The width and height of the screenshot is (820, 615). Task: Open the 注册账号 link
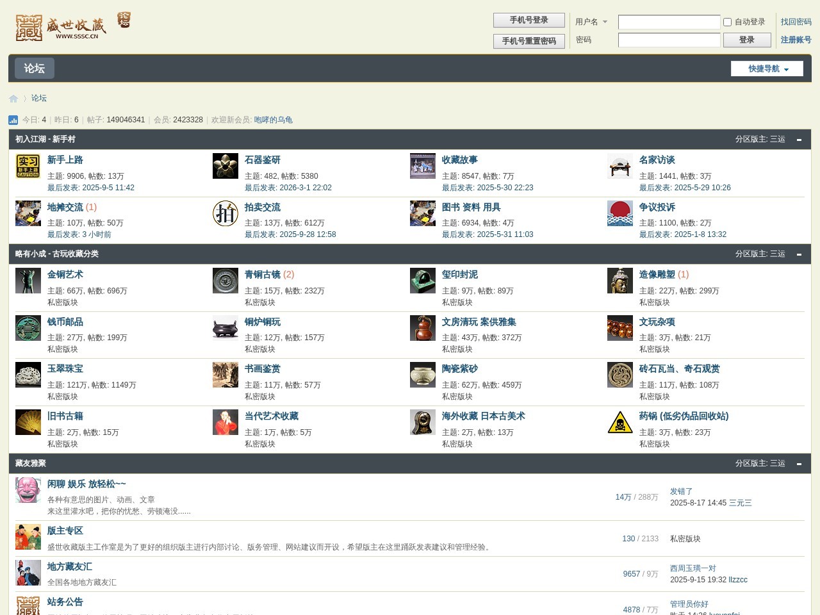(x=796, y=40)
